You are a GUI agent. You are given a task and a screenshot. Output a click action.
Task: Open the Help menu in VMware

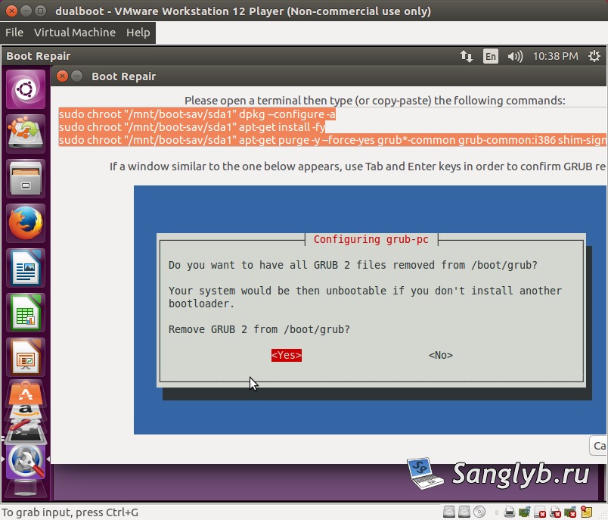pos(138,33)
